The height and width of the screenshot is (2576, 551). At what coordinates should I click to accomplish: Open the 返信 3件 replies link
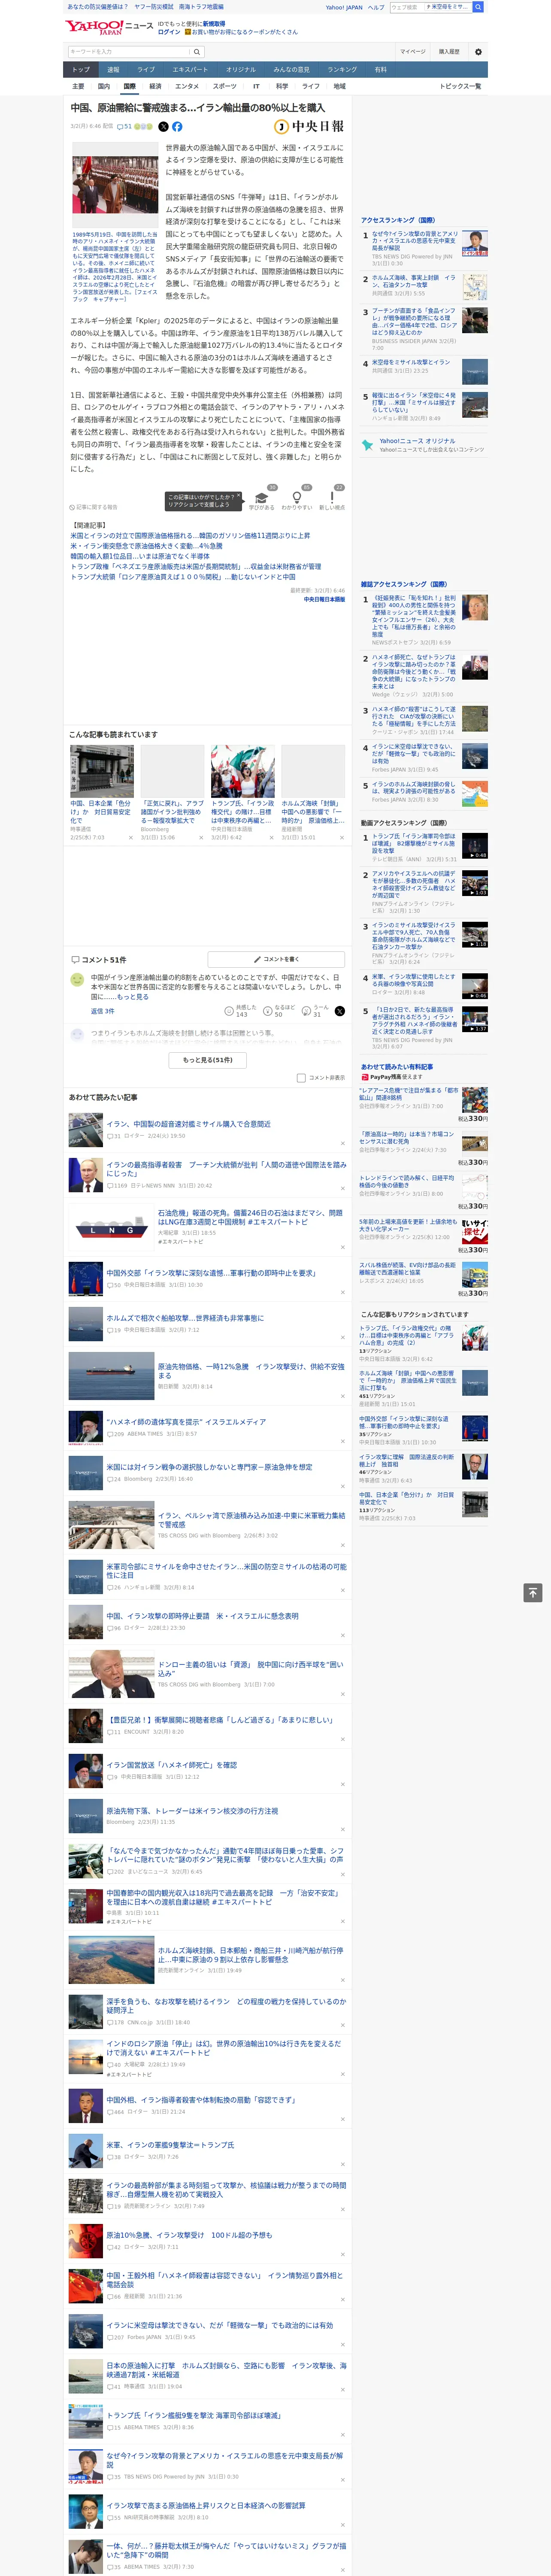[x=103, y=1011]
